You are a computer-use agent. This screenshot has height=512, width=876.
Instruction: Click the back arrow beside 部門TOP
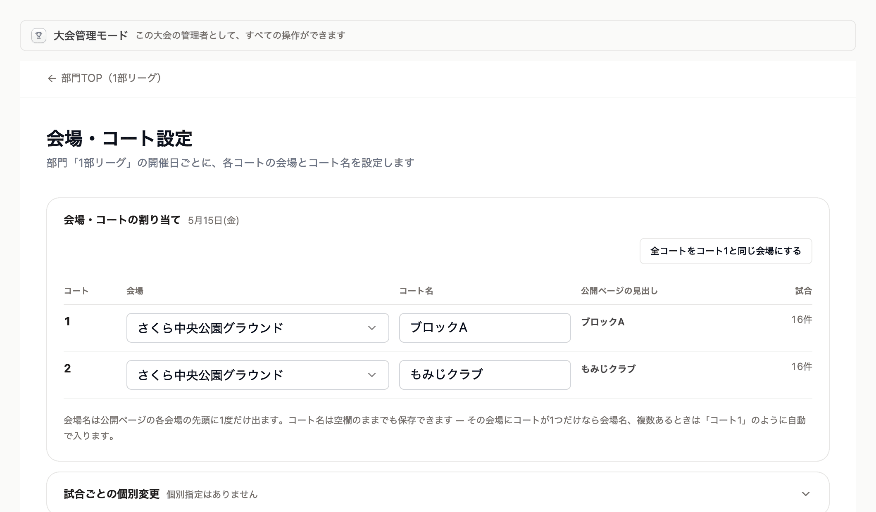52,78
